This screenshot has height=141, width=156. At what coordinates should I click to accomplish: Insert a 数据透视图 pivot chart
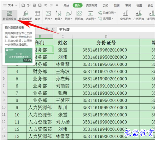(25, 15)
